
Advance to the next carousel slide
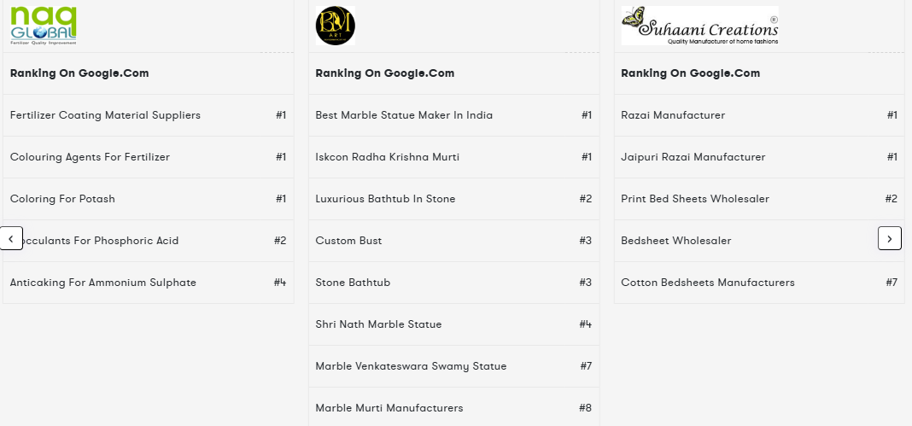[x=889, y=239]
